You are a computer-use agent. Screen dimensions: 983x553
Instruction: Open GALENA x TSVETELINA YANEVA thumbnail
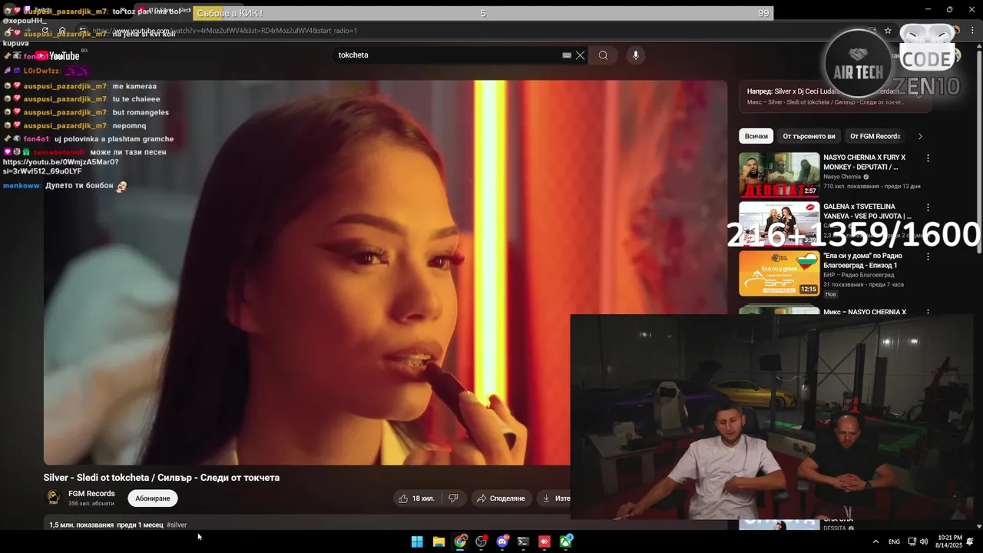tap(779, 224)
